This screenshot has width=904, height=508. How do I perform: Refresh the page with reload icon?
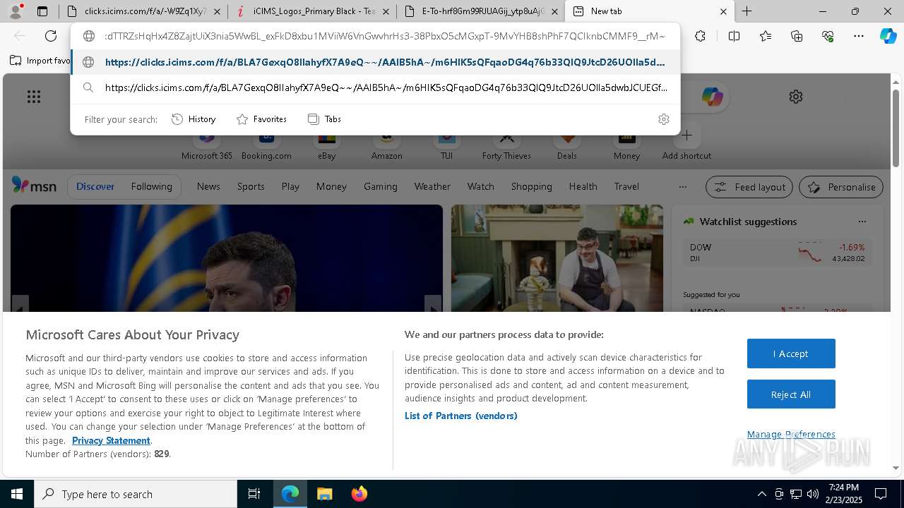(51, 36)
